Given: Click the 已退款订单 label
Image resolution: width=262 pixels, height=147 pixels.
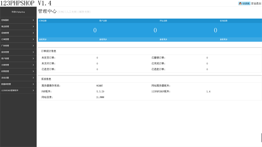Looking at the screenshot, I should click(x=158, y=69).
